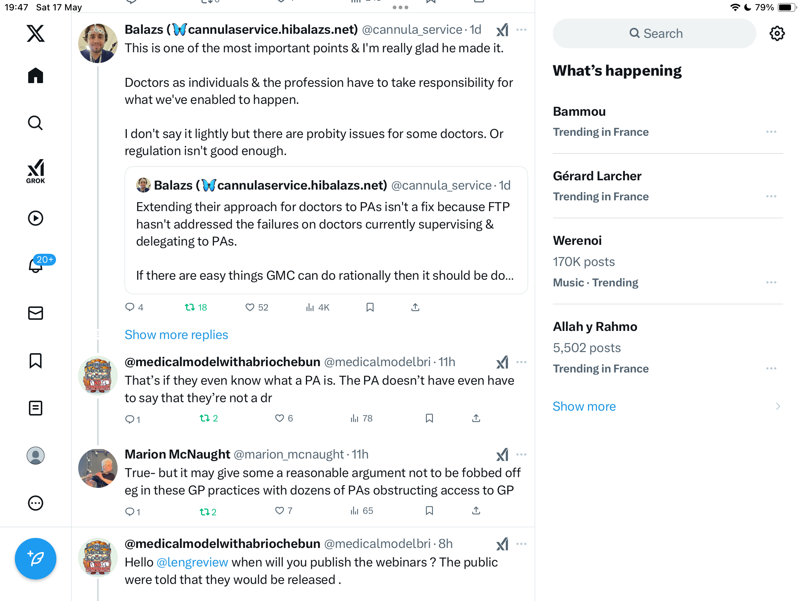Click the Search input field
Image resolution: width=801 pixels, height=601 pixels.
655,33
